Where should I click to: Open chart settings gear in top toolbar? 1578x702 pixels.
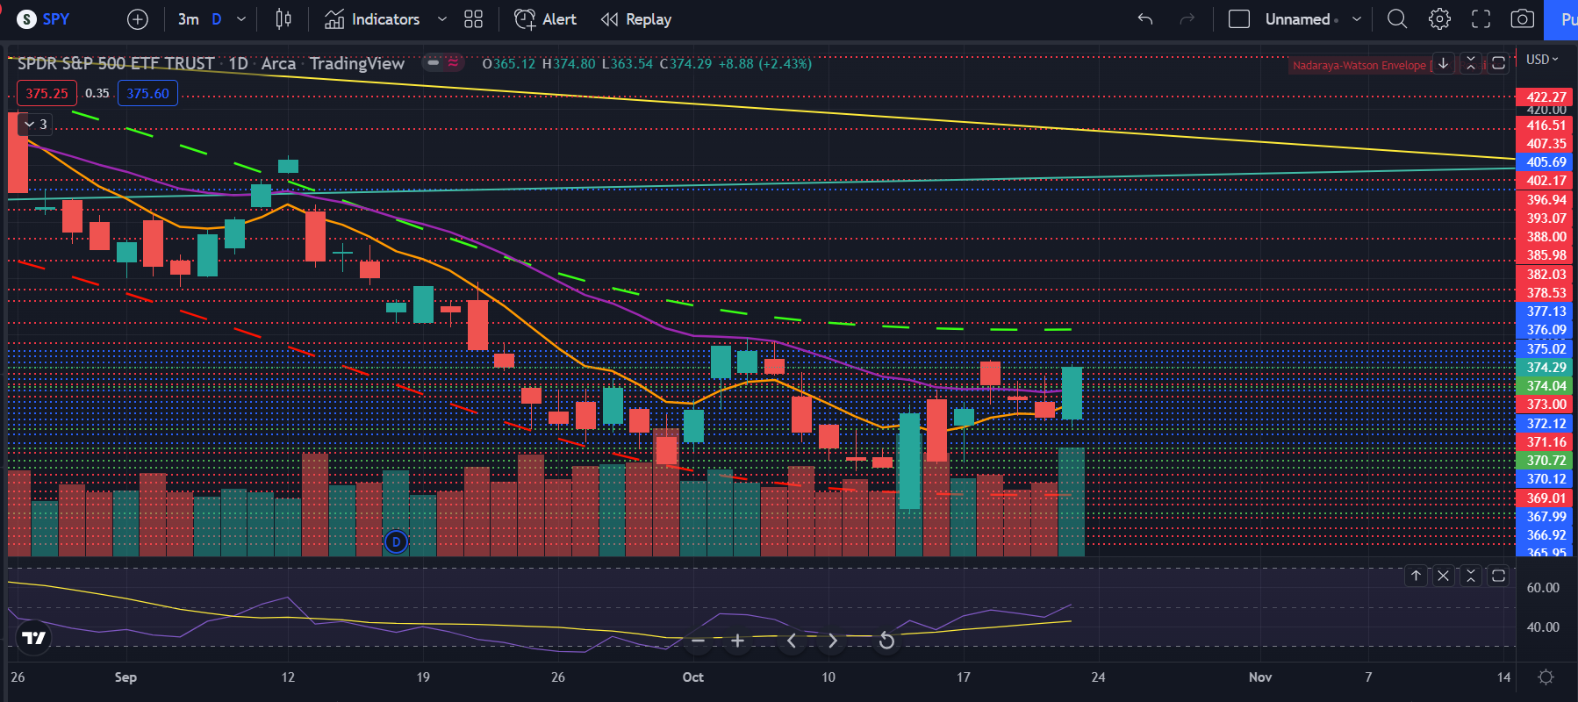1439,19
